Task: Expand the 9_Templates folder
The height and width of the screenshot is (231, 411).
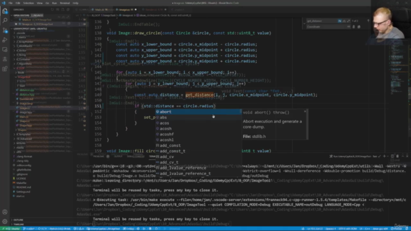Action: 23,134
